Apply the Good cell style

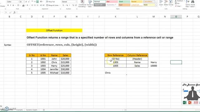pos(124,2)
